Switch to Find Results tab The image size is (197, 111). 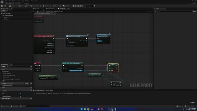click(x=49, y=90)
